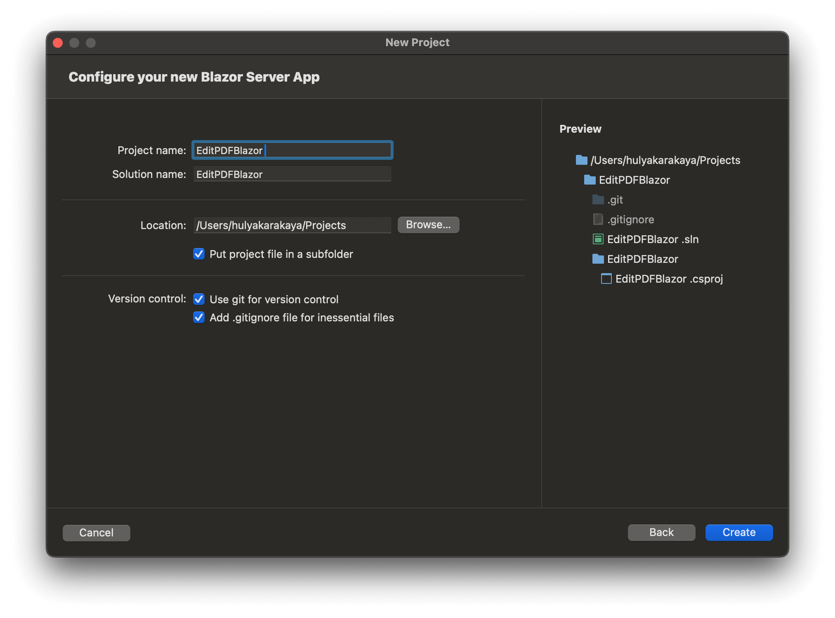Screen dimensions: 835x618
Task: Click the .gitignore file icon
Action: 598,219
